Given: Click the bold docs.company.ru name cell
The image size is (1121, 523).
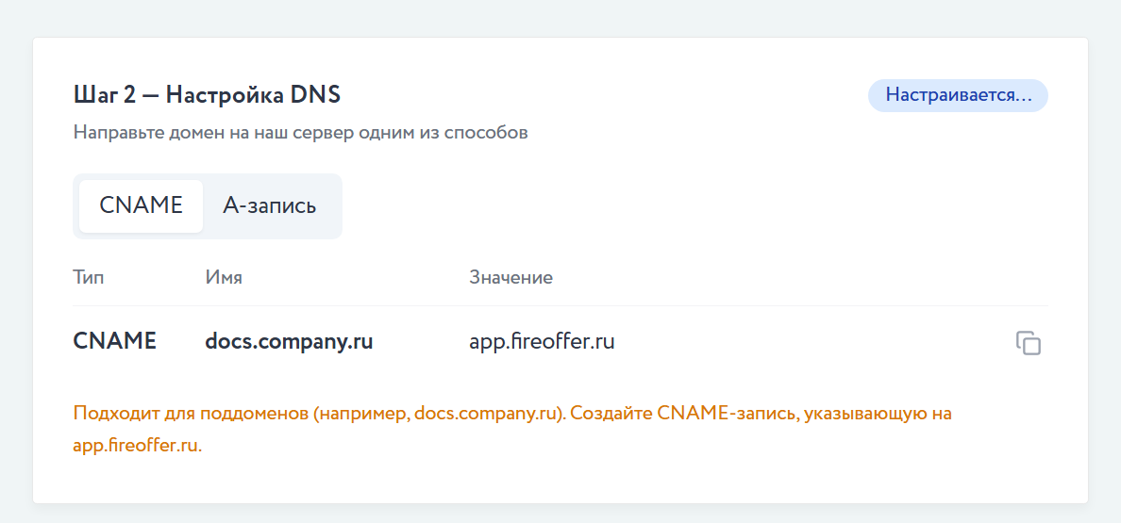Looking at the screenshot, I should [x=289, y=341].
